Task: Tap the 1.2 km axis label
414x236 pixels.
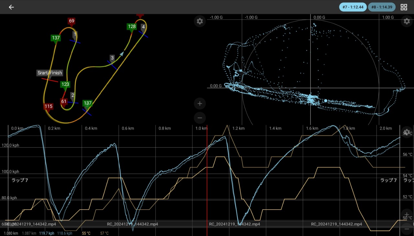Action: [x=238, y=128]
